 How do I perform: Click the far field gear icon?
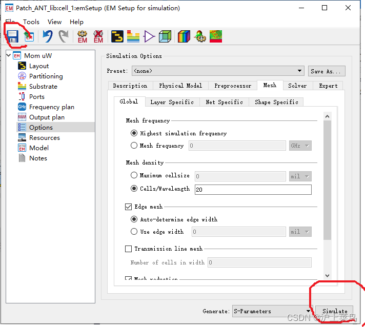point(200,36)
